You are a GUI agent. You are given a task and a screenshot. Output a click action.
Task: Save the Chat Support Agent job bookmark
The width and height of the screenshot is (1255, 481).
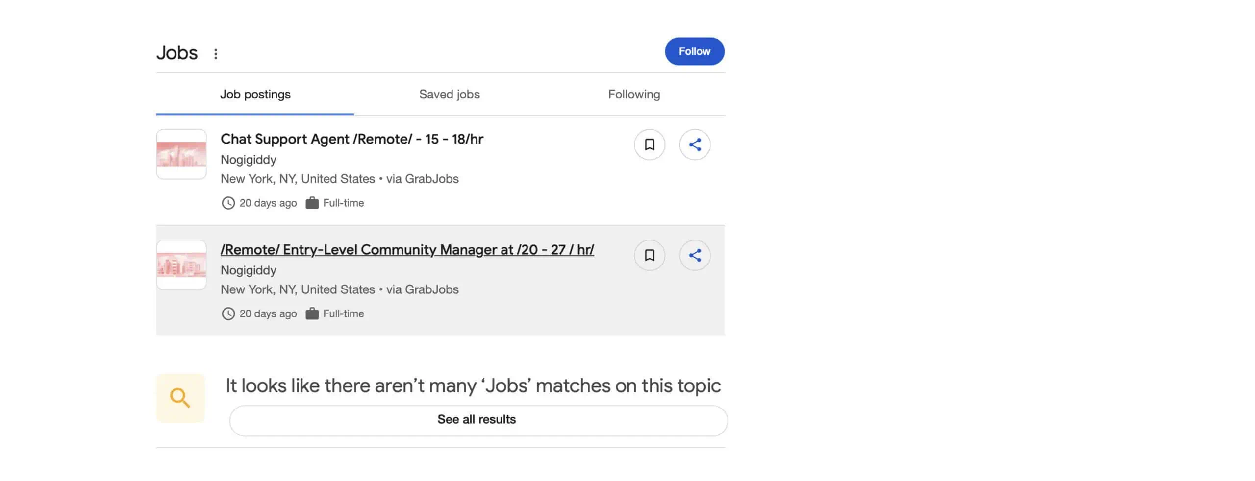(649, 144)
